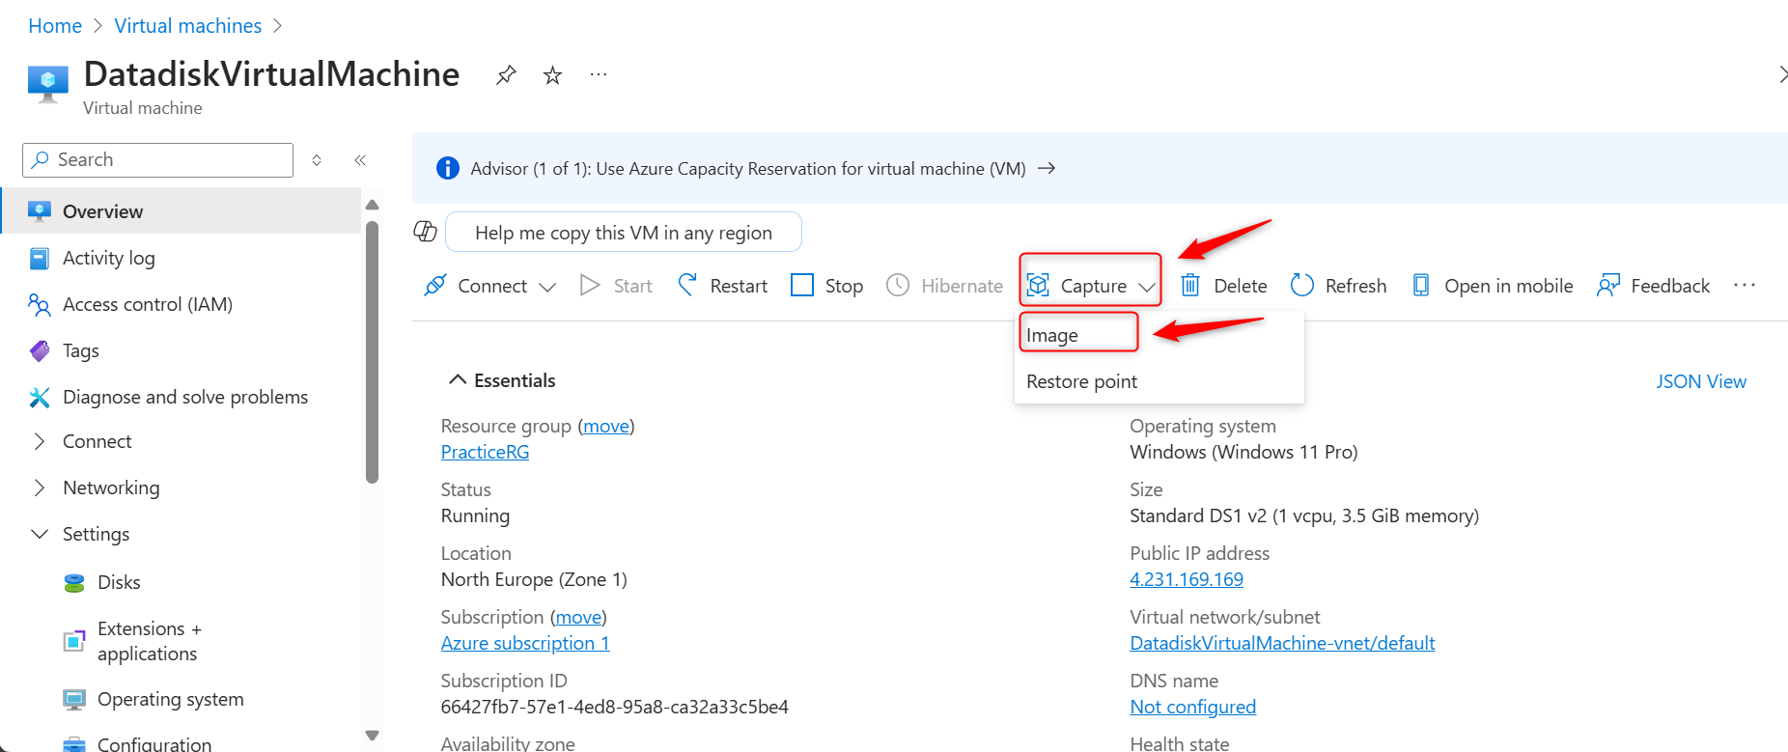
Task: Click the Advisor info icon in banner
Action: click(x=448, y=168)
